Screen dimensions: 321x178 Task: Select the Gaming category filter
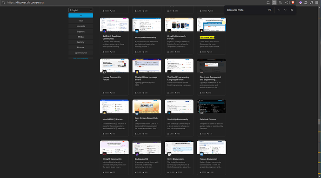coord(80,42)
